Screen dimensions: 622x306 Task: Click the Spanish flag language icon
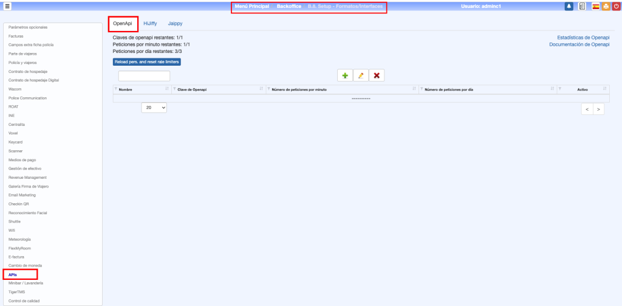tap(595, 6)
